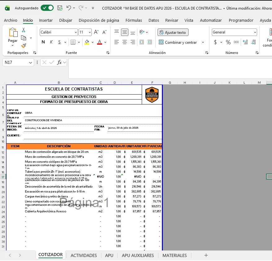Click the red font color button

(100, 42)
